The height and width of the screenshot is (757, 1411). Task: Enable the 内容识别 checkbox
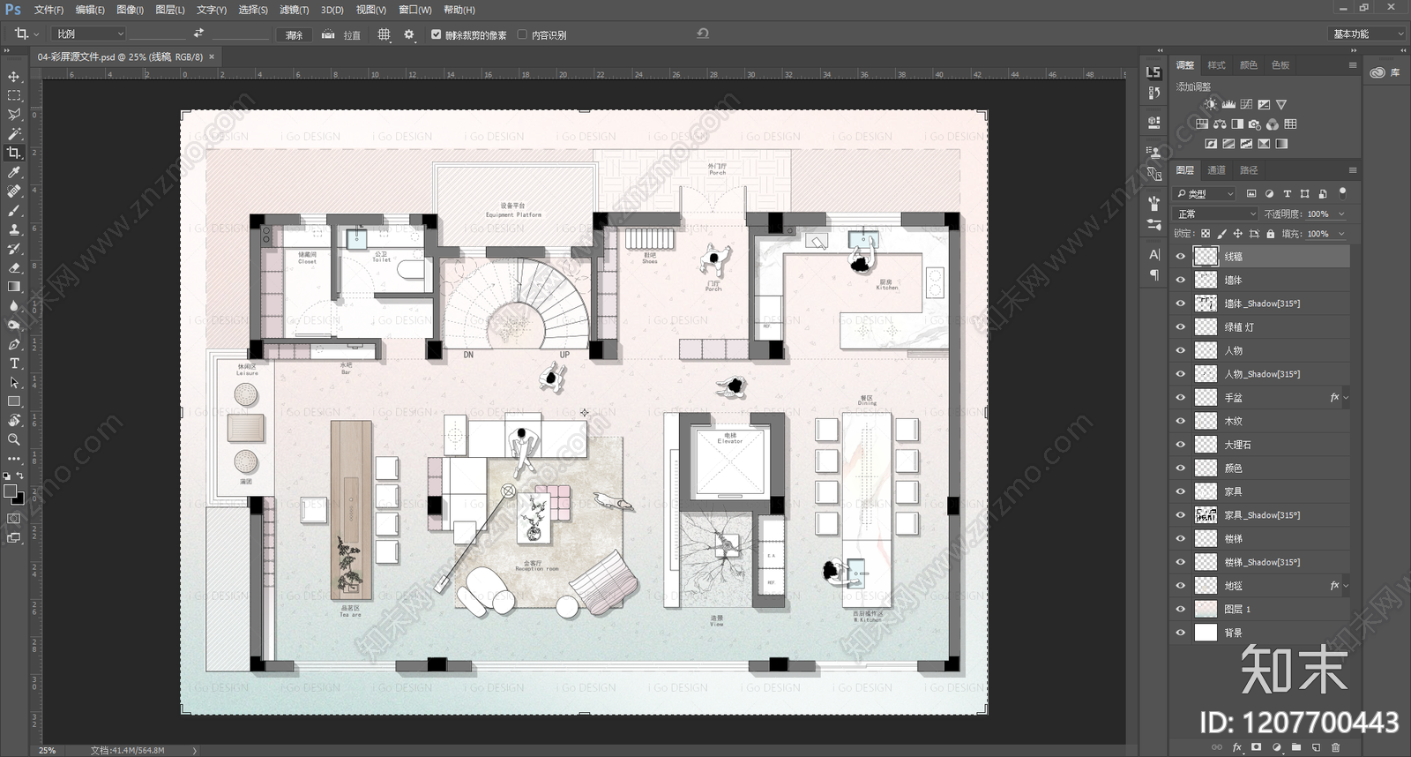522,34
